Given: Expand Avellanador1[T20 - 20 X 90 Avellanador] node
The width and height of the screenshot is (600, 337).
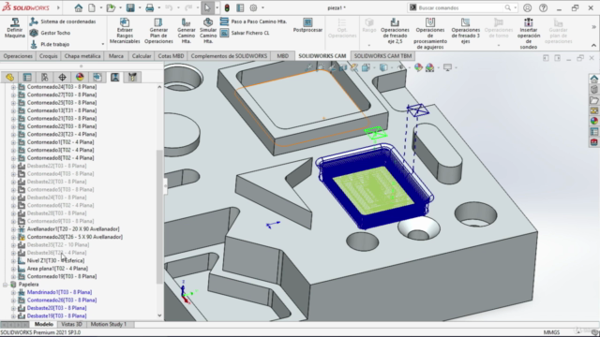Looking at the screenshot, I should (13, 229).
